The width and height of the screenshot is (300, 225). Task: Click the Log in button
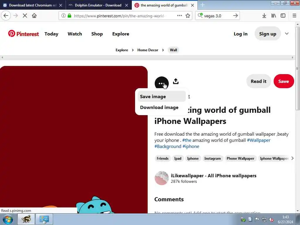241,34
